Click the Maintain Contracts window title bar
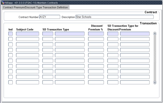This screenshot has height=103, width=163. point(81,3)
